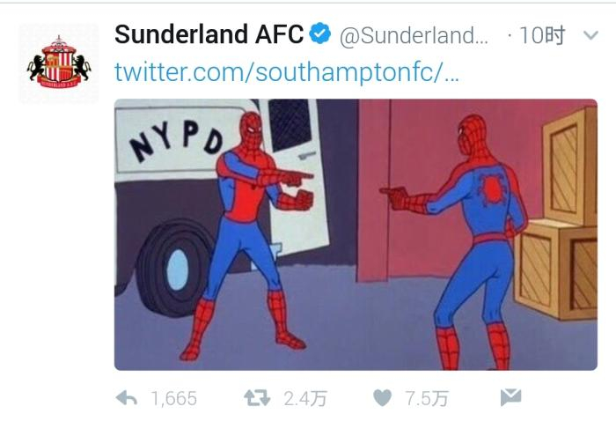
Task: Send tweet via envelope message icon
Action: [510, 397]
